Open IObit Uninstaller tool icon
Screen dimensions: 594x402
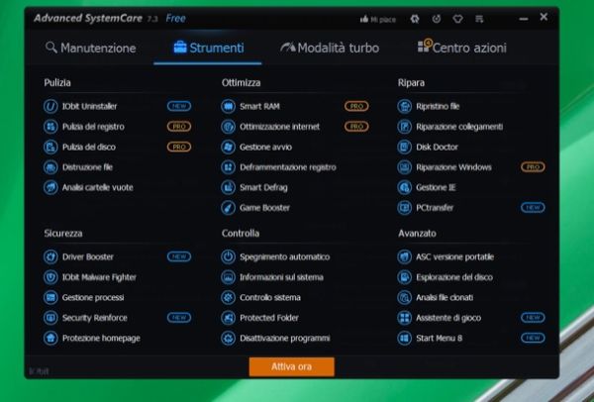tap(50, 106)
